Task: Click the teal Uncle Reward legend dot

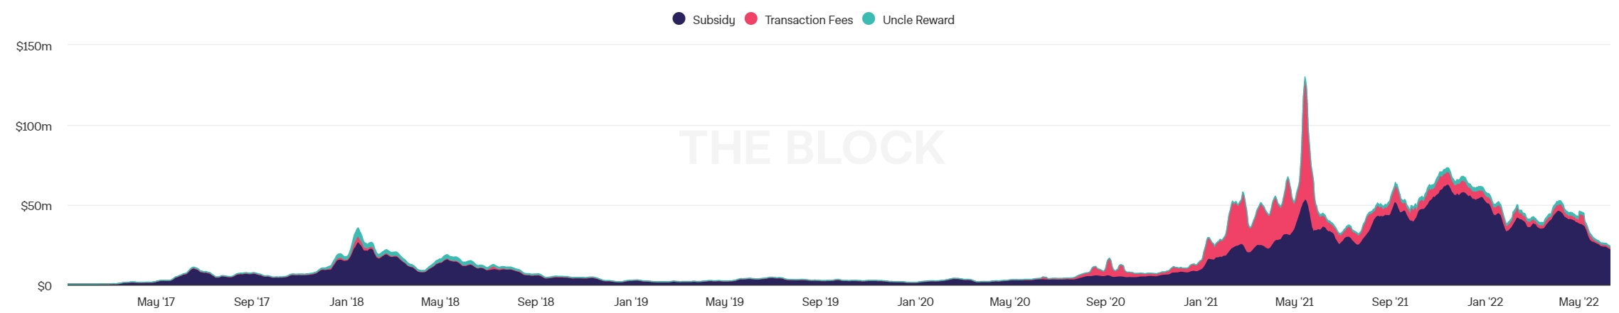Action: tap(869, 19)
